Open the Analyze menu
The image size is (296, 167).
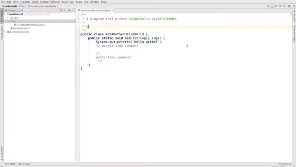pyautogui.click(x=44, y=2)
